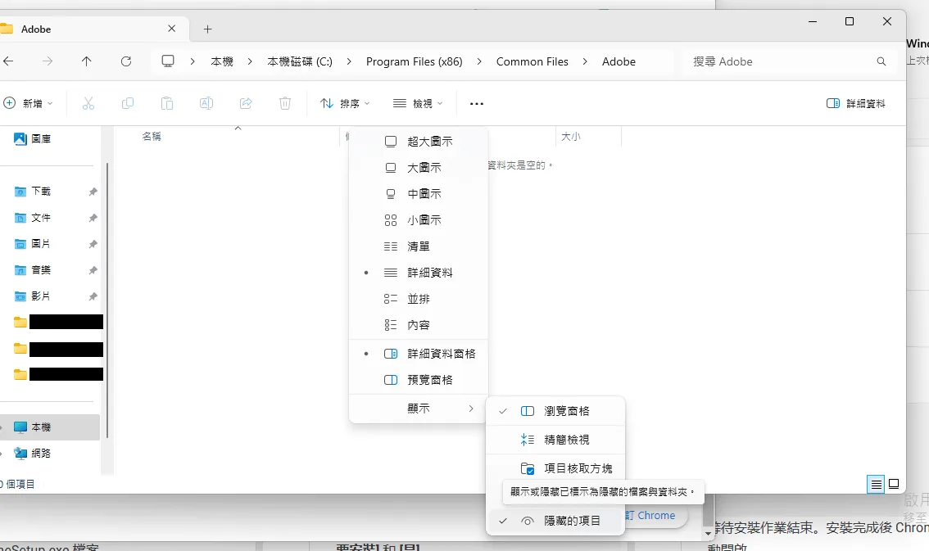Select 小圖示 view option
This screenshot has height=551, width=929.
419,220
